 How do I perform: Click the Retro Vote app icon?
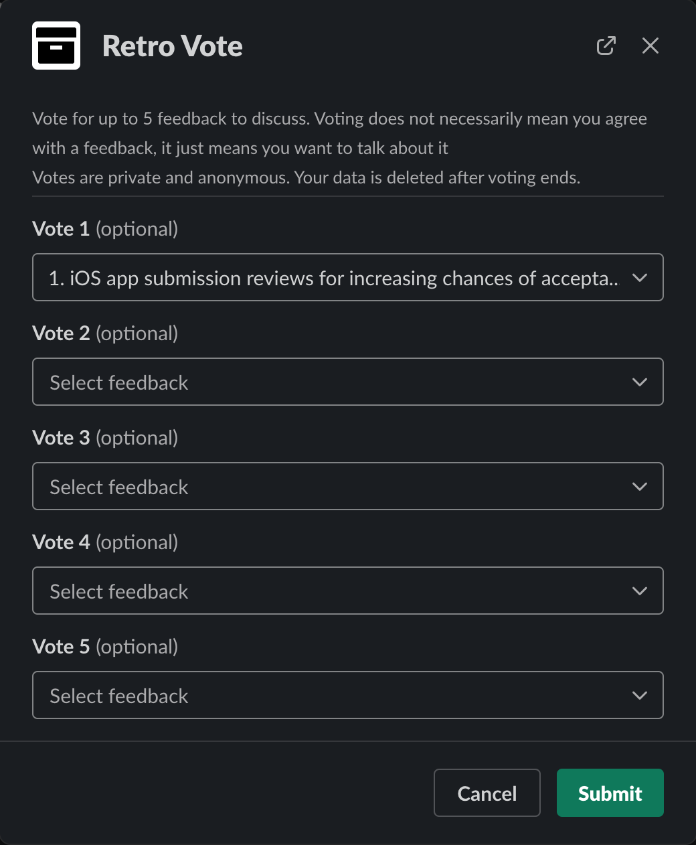[x=56, y=46]
